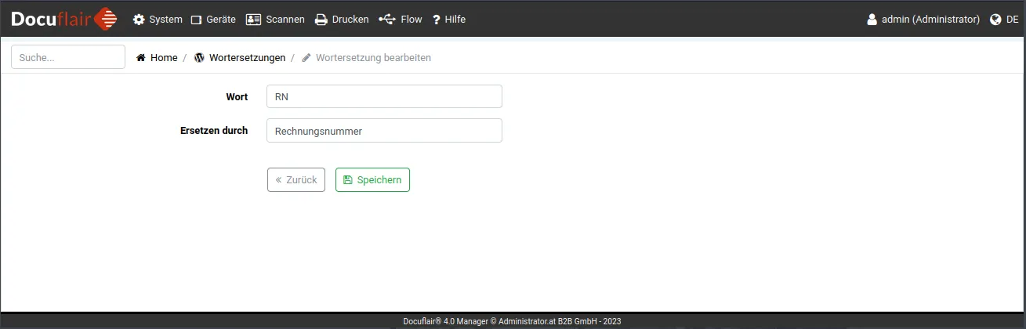The height and width of the screenshot is (329, 1026).
Task: Open the admin (Administrator) user menu
Action: (x=923, y=20)
